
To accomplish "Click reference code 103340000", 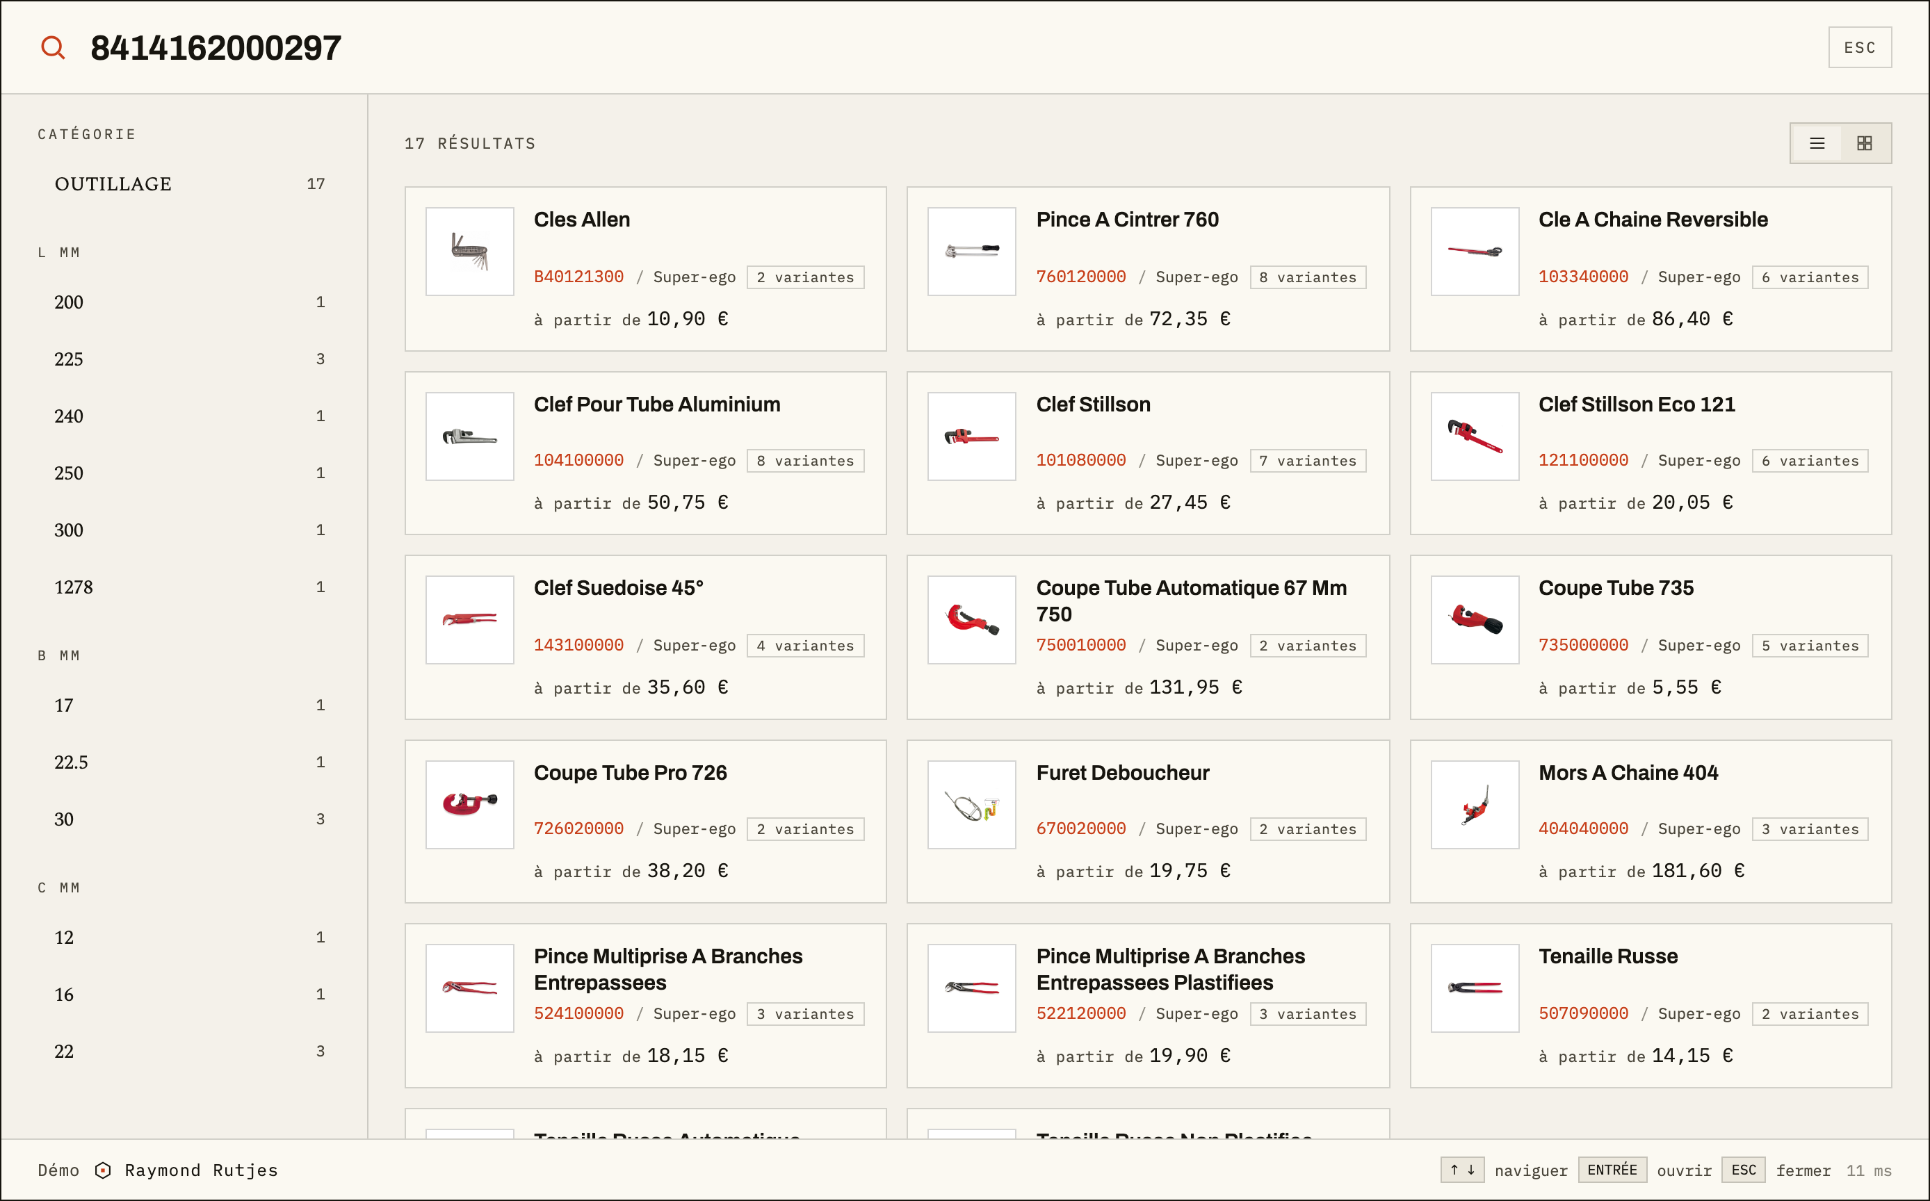I will (1583, 277).
